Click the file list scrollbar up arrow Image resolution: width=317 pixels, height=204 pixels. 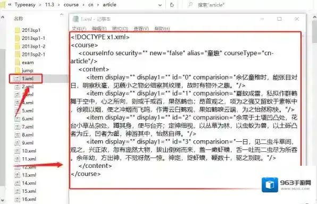[3, 18]
